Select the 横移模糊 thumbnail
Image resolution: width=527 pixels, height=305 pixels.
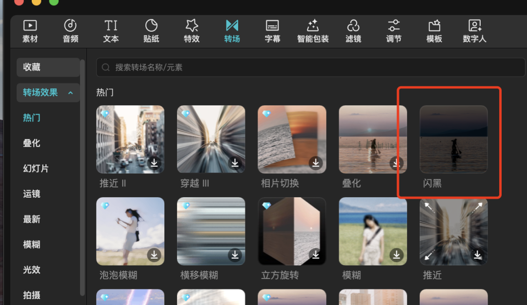point(211,231)
